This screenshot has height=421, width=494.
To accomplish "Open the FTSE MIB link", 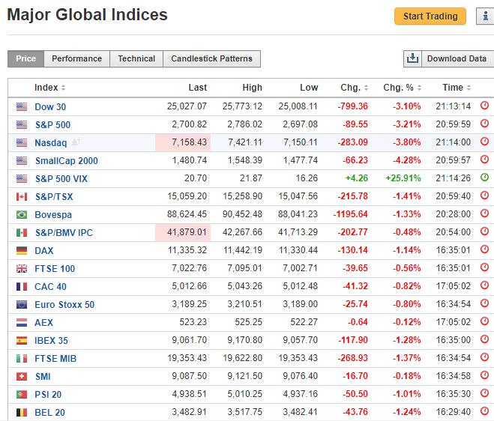I will pyautogui.click(x=55, y=358).
